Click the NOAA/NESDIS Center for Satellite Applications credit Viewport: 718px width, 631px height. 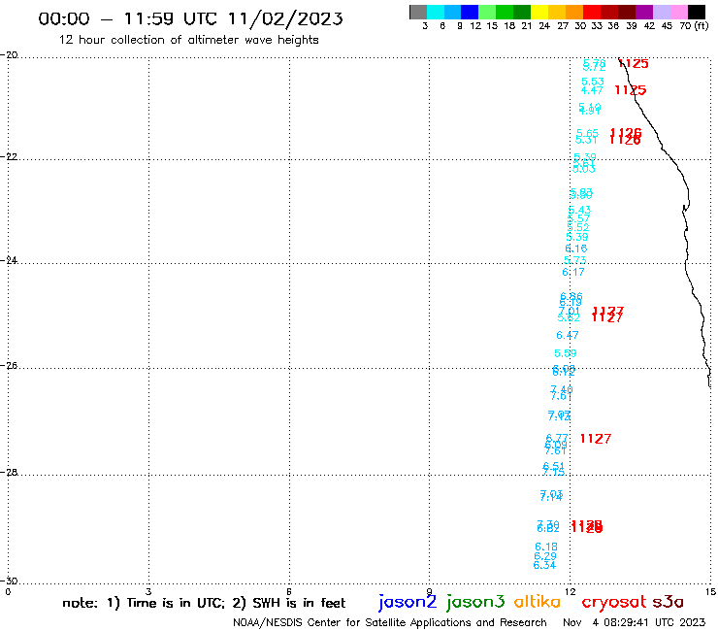click(x=390, y=622)
